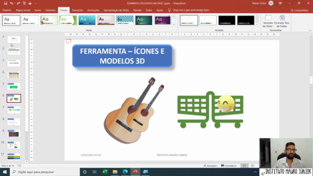Switch to the Revisão tab
The width and height of the screenshot is (313, 176).
coord(137,10)
